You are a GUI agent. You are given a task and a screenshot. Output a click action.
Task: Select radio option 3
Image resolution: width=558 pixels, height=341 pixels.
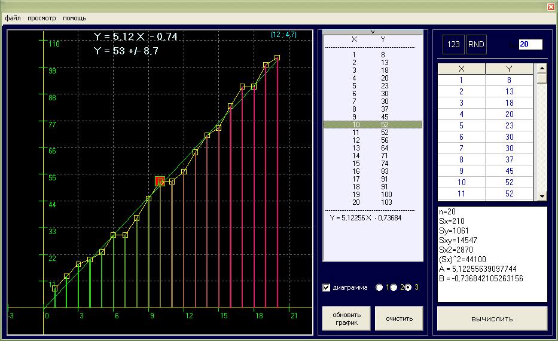[408, 287]
